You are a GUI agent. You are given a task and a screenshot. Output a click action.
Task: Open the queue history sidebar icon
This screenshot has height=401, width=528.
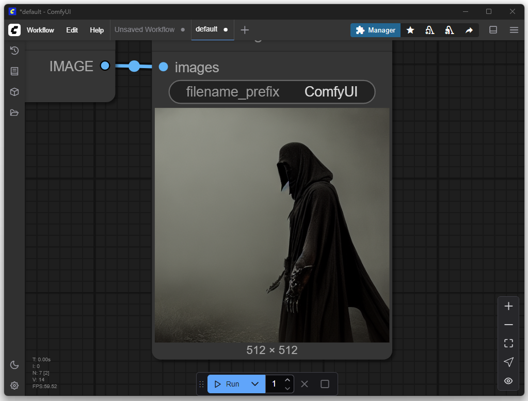tap(14, 51)
